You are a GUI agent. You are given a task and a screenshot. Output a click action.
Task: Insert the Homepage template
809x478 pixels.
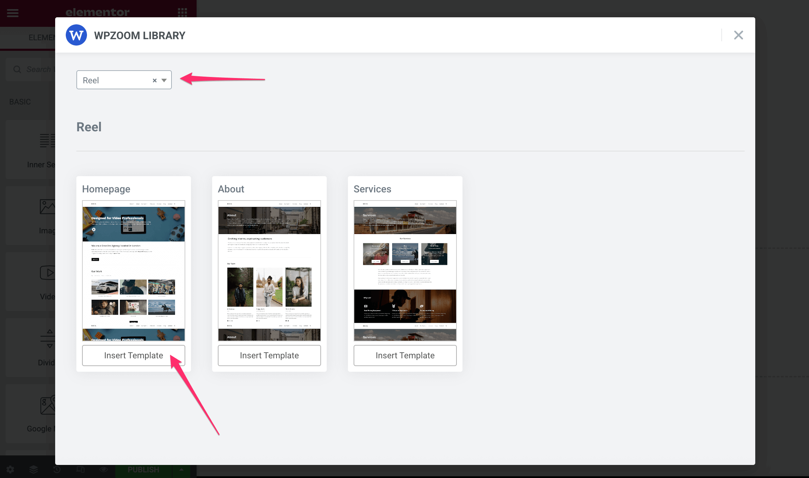coord(133,355)
